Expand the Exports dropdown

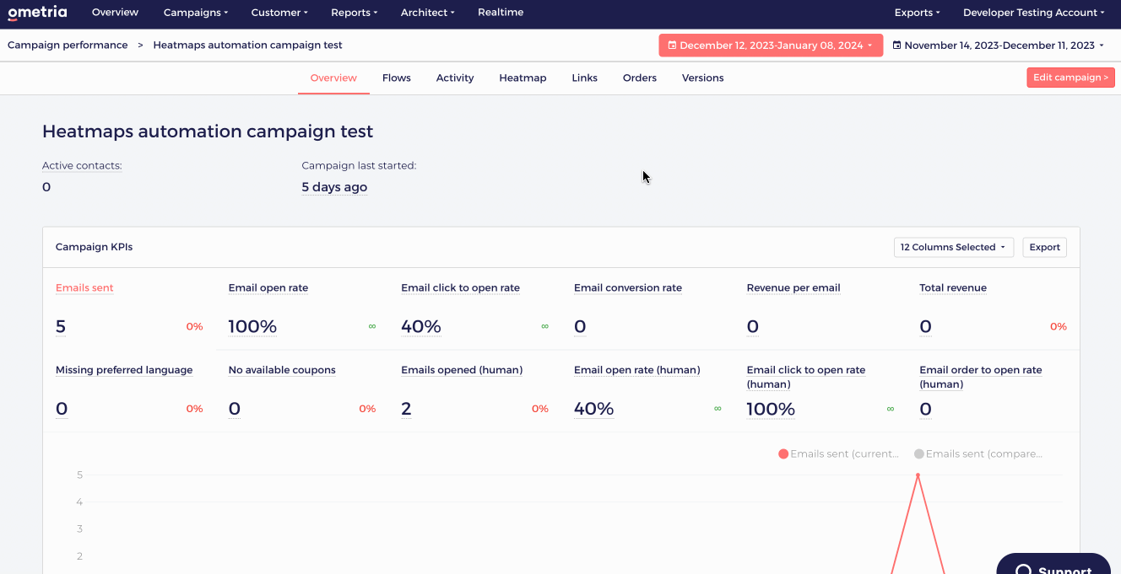point(917,13)
